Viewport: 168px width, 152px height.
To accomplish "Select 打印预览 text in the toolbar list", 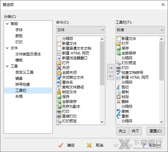I will 129,63.
